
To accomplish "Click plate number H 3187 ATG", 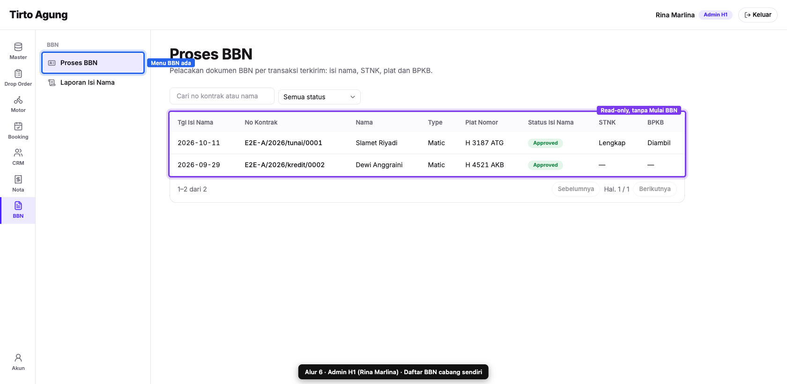I will 484,143.
